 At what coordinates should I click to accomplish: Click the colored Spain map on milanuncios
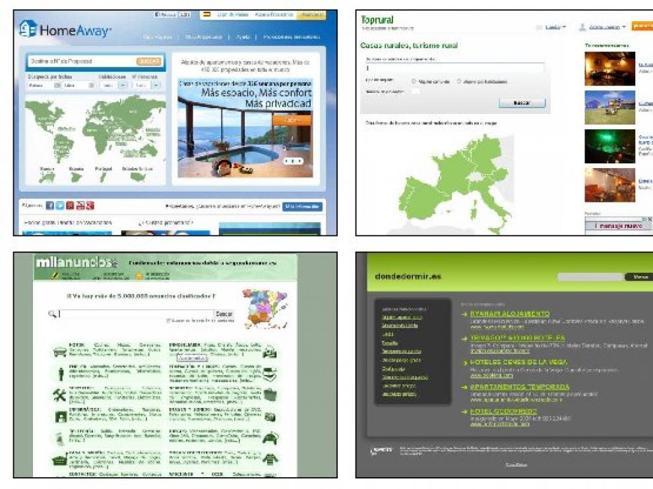point(265,308)
